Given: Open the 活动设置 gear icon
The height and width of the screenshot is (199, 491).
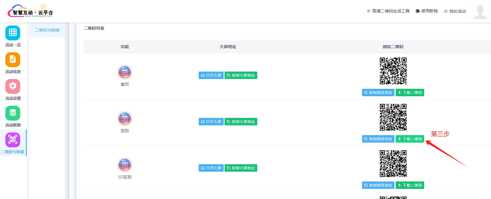Looking at the screenshot, I should [13, 86].
